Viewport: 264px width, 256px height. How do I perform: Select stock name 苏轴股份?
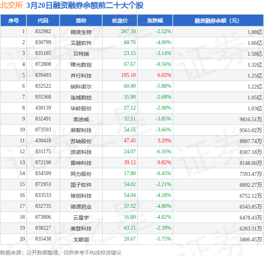coord(81,141)
